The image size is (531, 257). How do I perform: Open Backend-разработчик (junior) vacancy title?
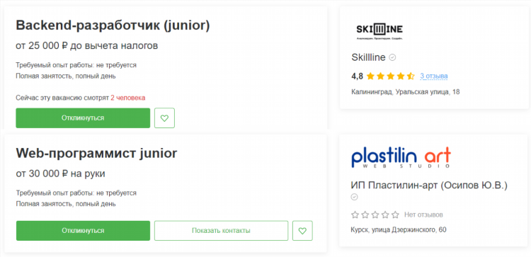(113, 25)
